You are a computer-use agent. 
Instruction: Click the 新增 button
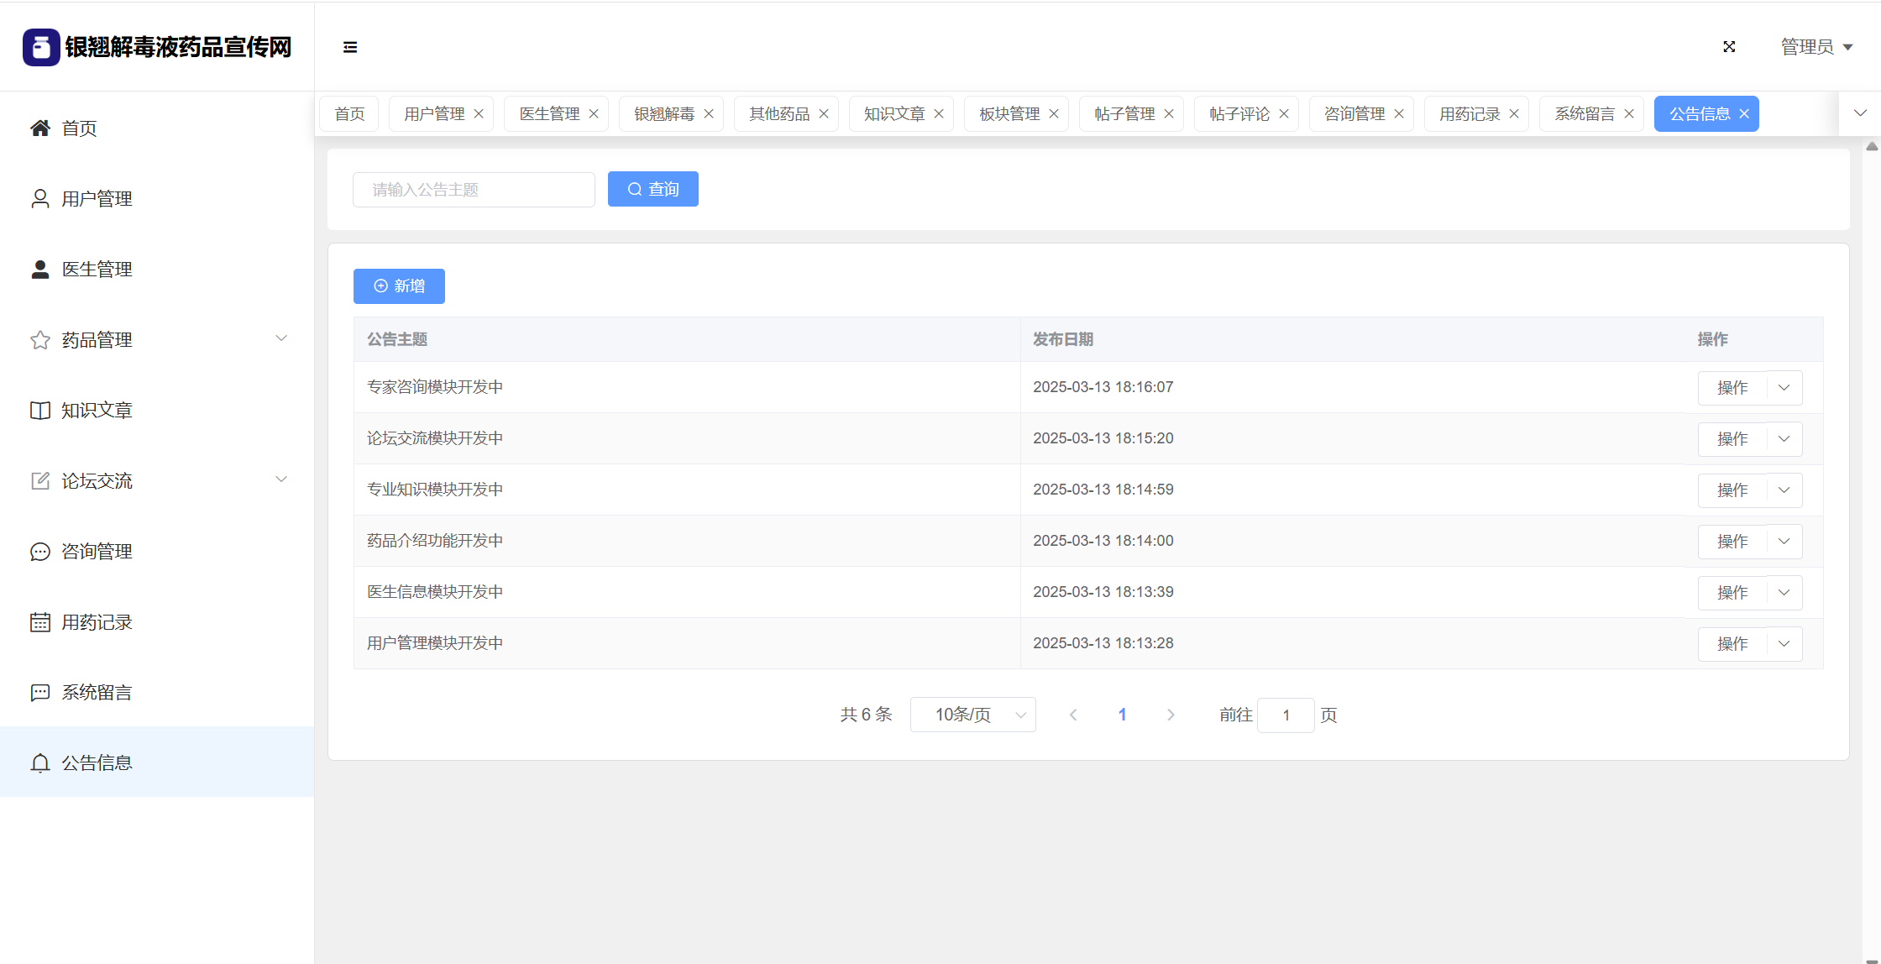(399, 286)
